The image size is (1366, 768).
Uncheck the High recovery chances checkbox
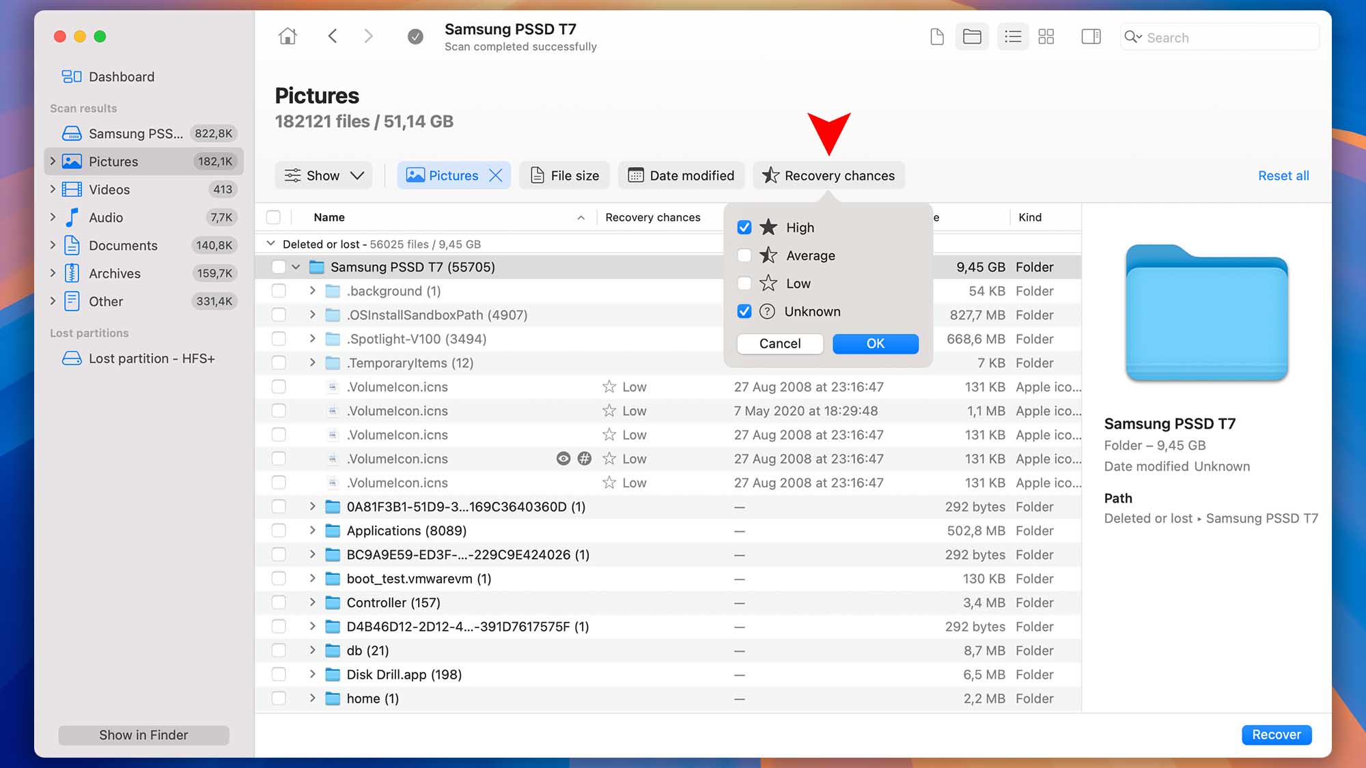click(x=744, y=227)
